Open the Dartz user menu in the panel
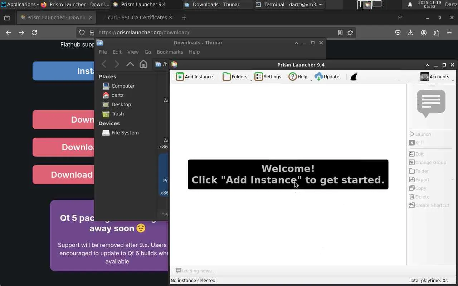The image size is (458, 286). pos(451,5)
